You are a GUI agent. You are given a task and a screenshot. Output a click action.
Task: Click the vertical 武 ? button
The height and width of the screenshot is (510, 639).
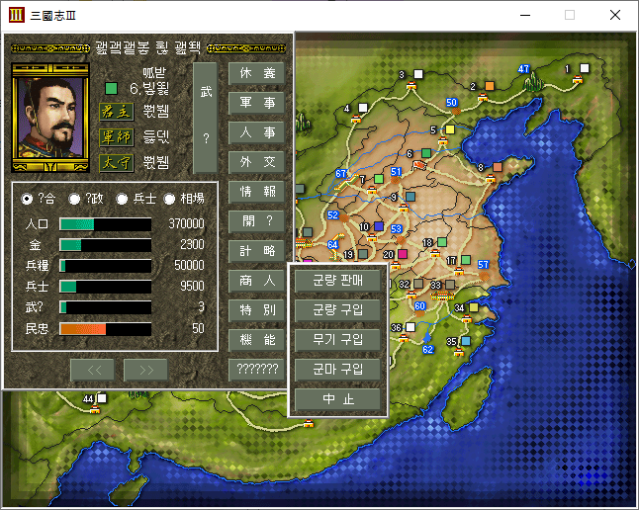(206, 118)
